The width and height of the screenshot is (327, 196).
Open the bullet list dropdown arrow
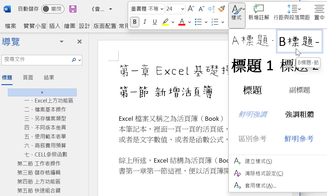point(206,22)
